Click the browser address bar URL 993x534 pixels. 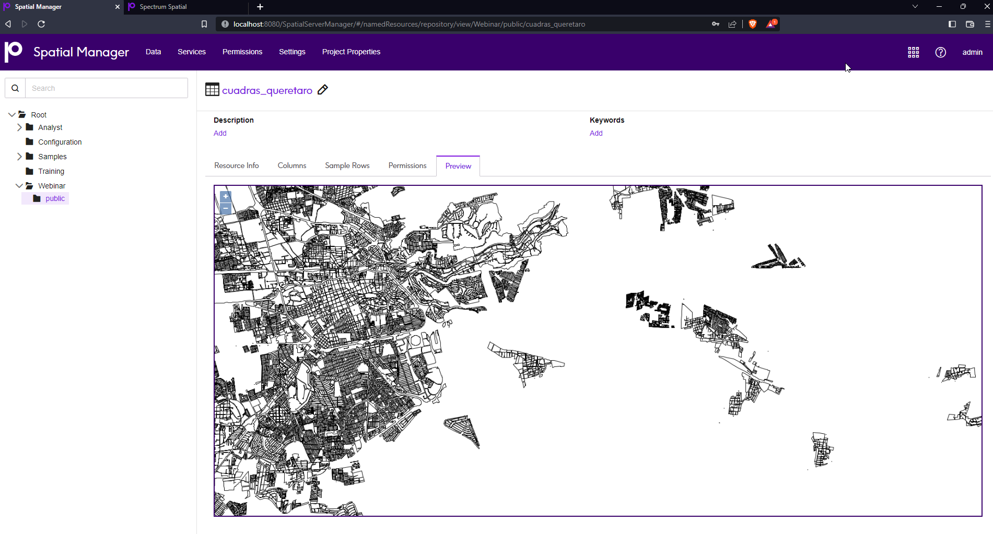(409, 24)
